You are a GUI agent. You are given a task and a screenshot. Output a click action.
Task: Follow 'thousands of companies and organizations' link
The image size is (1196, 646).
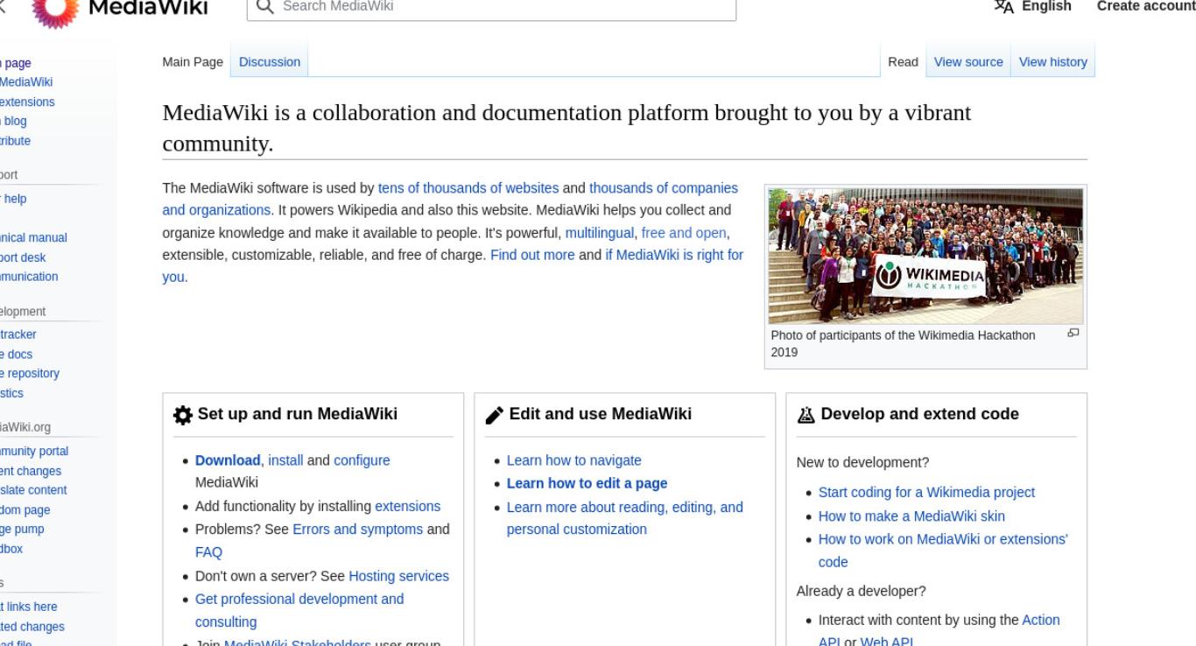point(664,188)
